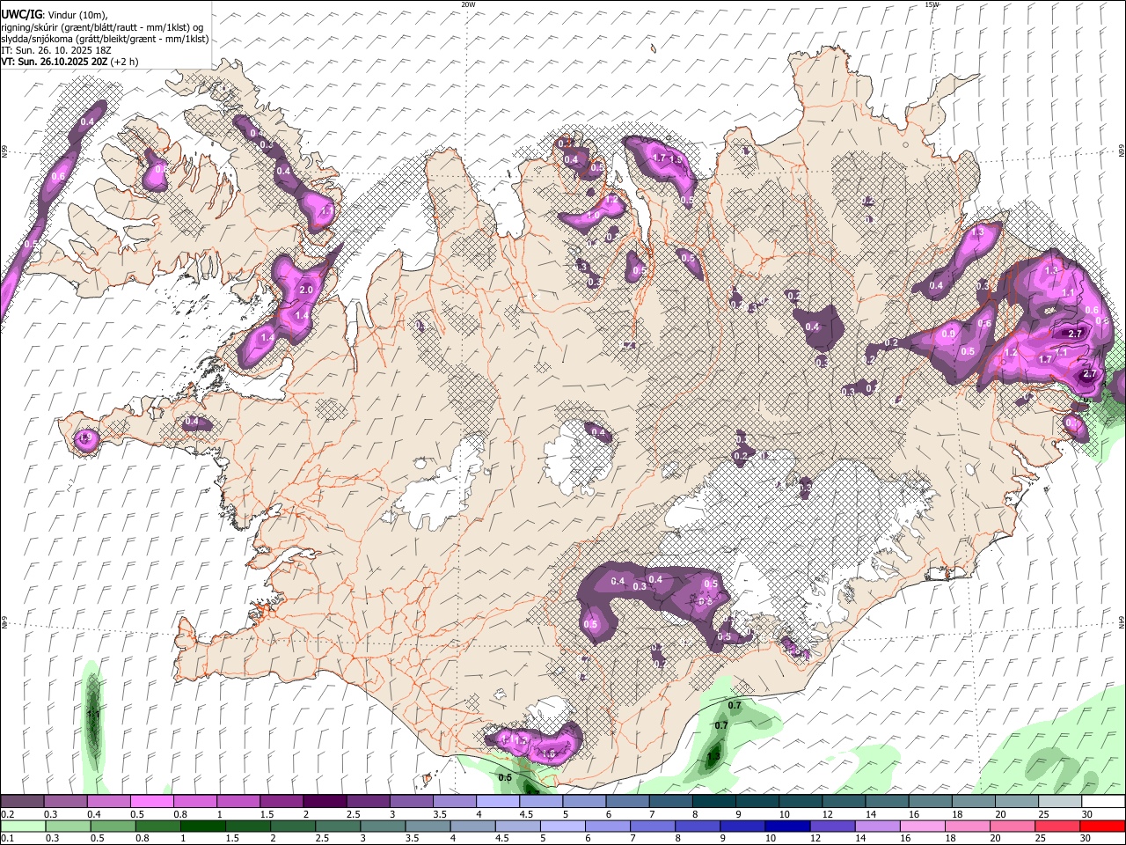This screenshot has width=1126, height=845.
Task: Pick the purple 12–14 lower swatch
Action: point(832,826)
